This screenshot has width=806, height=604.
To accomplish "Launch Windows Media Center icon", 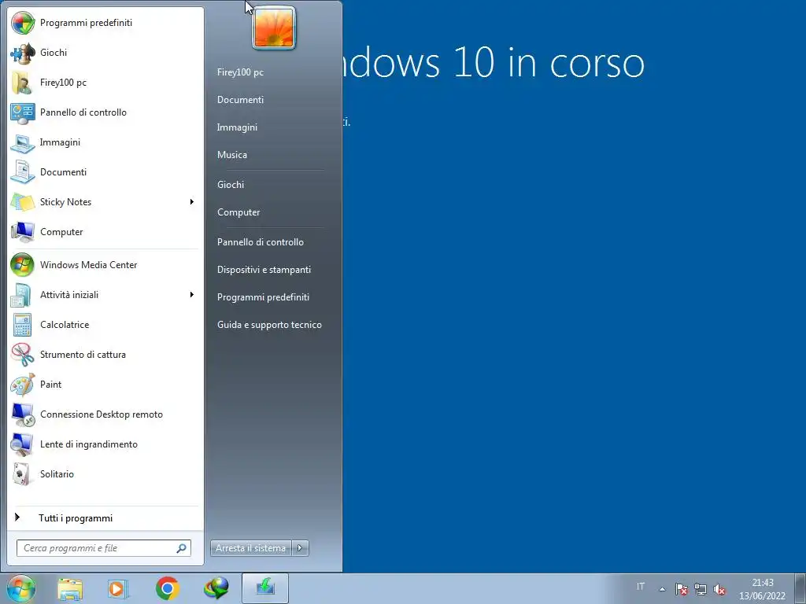I will click(23, 265).
